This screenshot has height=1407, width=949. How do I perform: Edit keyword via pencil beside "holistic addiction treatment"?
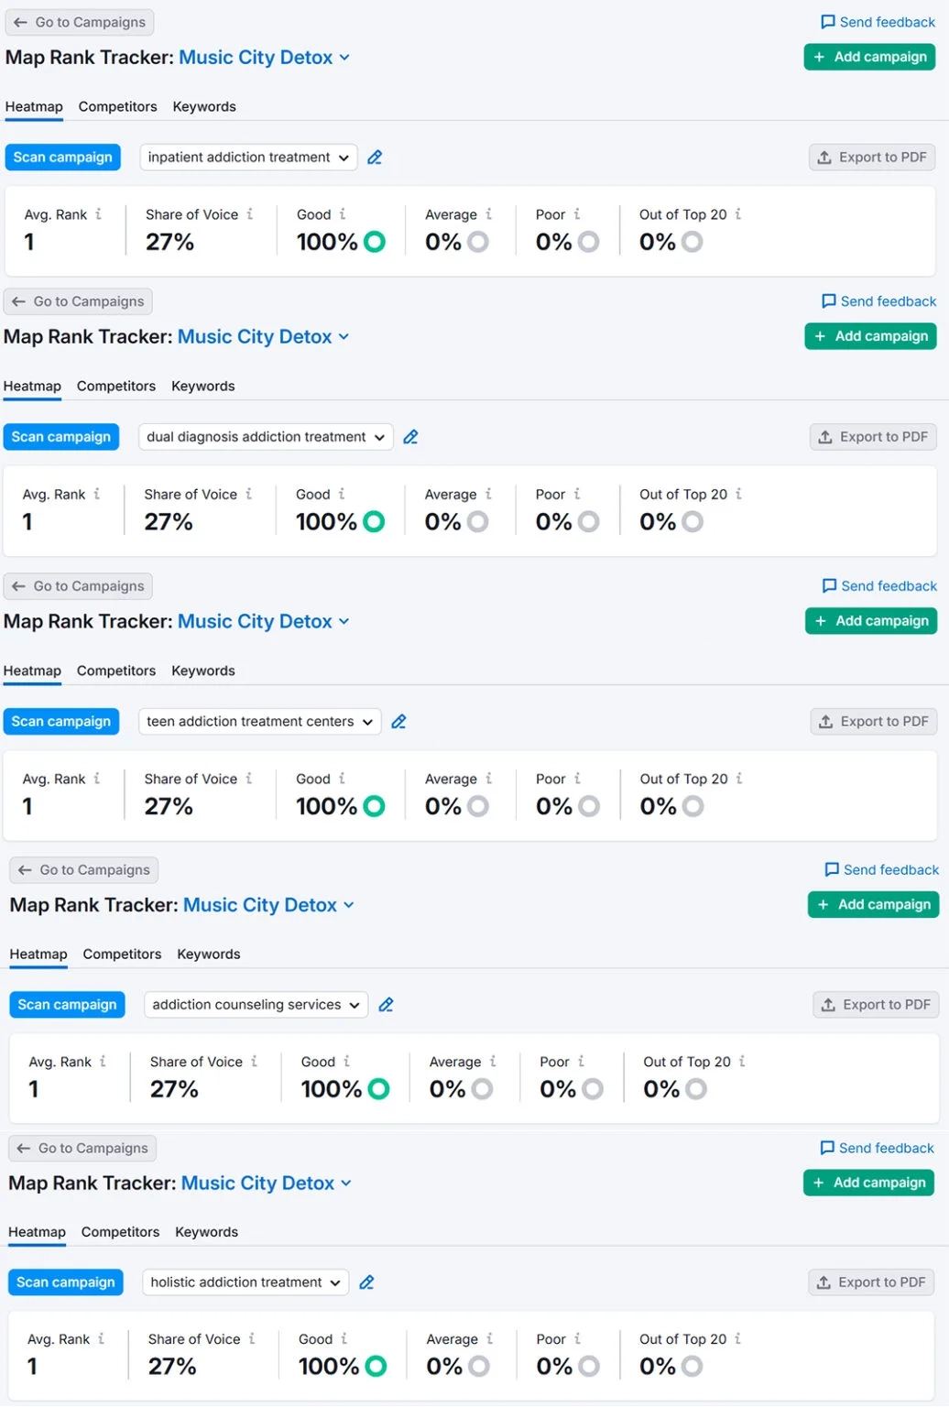(366, 1282)
